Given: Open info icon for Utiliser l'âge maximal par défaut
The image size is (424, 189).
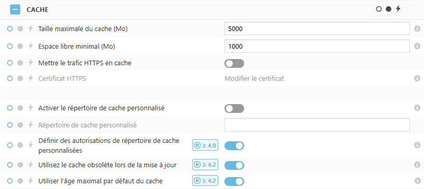Looking at the screenshot, I should 417,181.
